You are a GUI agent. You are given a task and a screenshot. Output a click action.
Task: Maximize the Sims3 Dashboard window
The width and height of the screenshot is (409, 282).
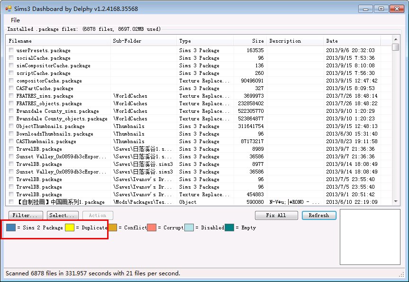point(381,9)
